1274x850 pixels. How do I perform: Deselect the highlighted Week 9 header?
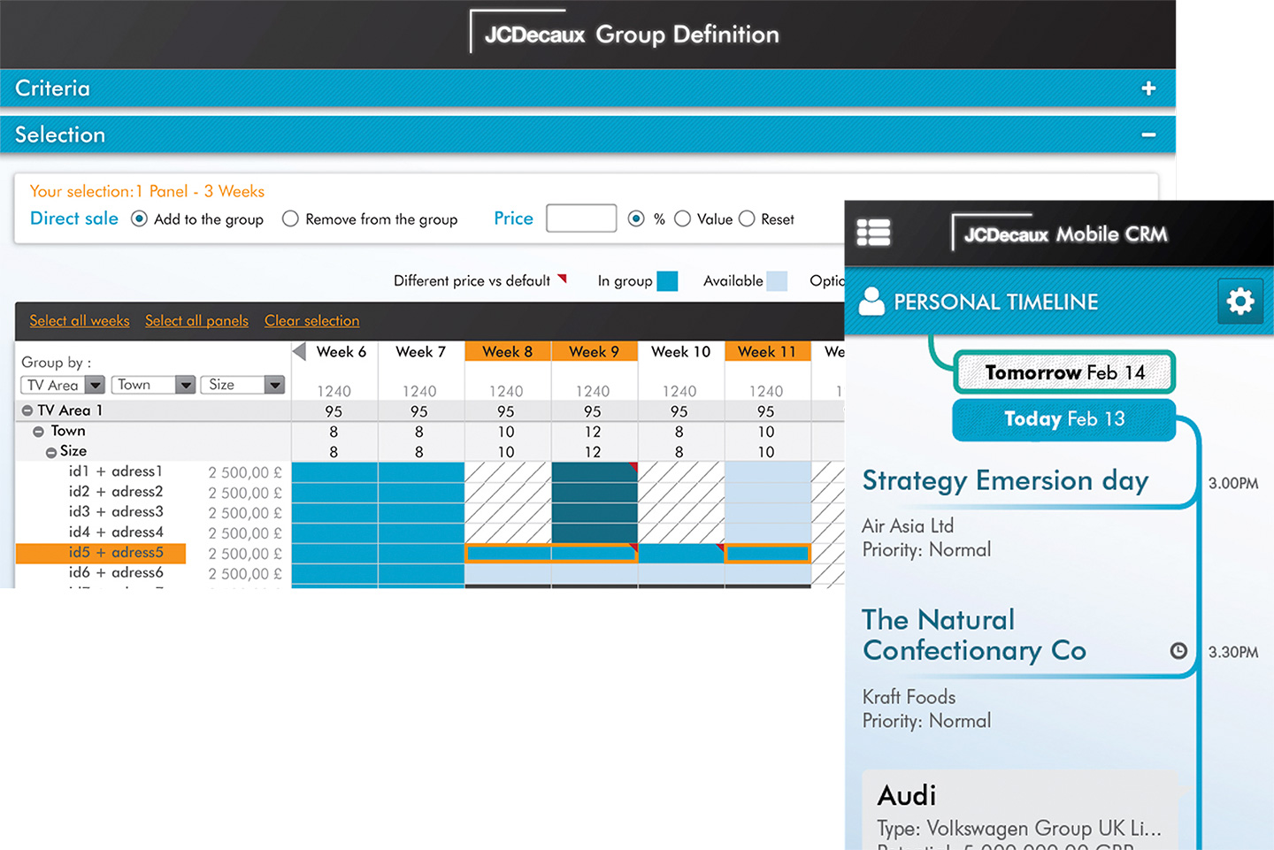[x=595, y=351]
